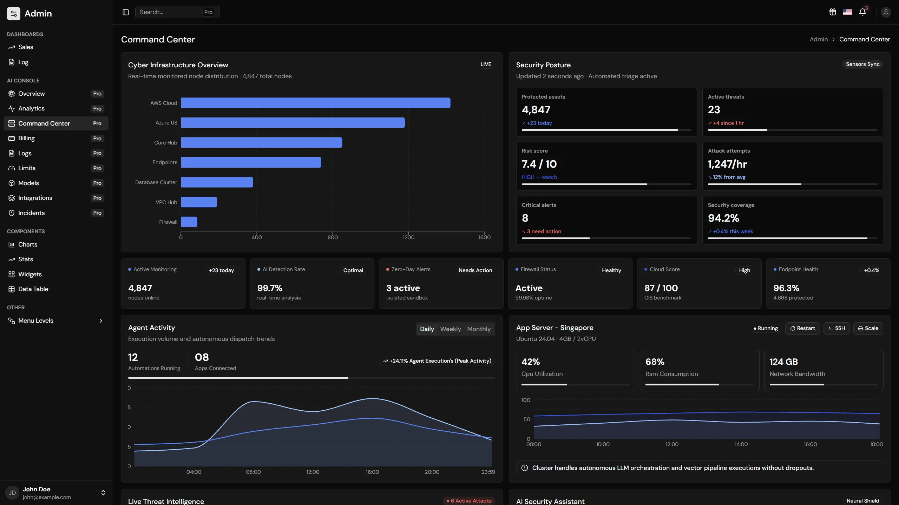The height and width of the screenshot is (505, 899).
Task: Open the Models page
Action: [x=56, y=183]
